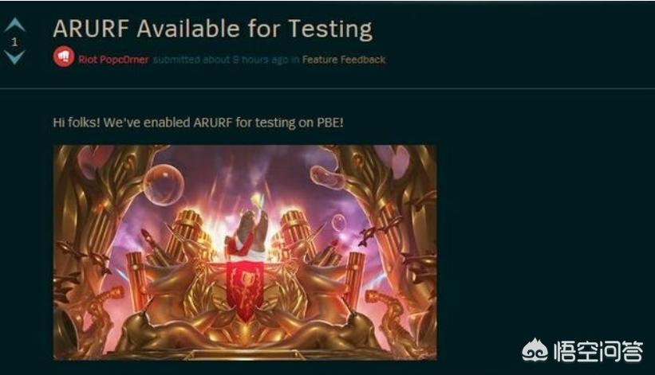Screen dimensions: 655x375
Task: Select the post text about PBE testing
Action: [x=198, y=123]
